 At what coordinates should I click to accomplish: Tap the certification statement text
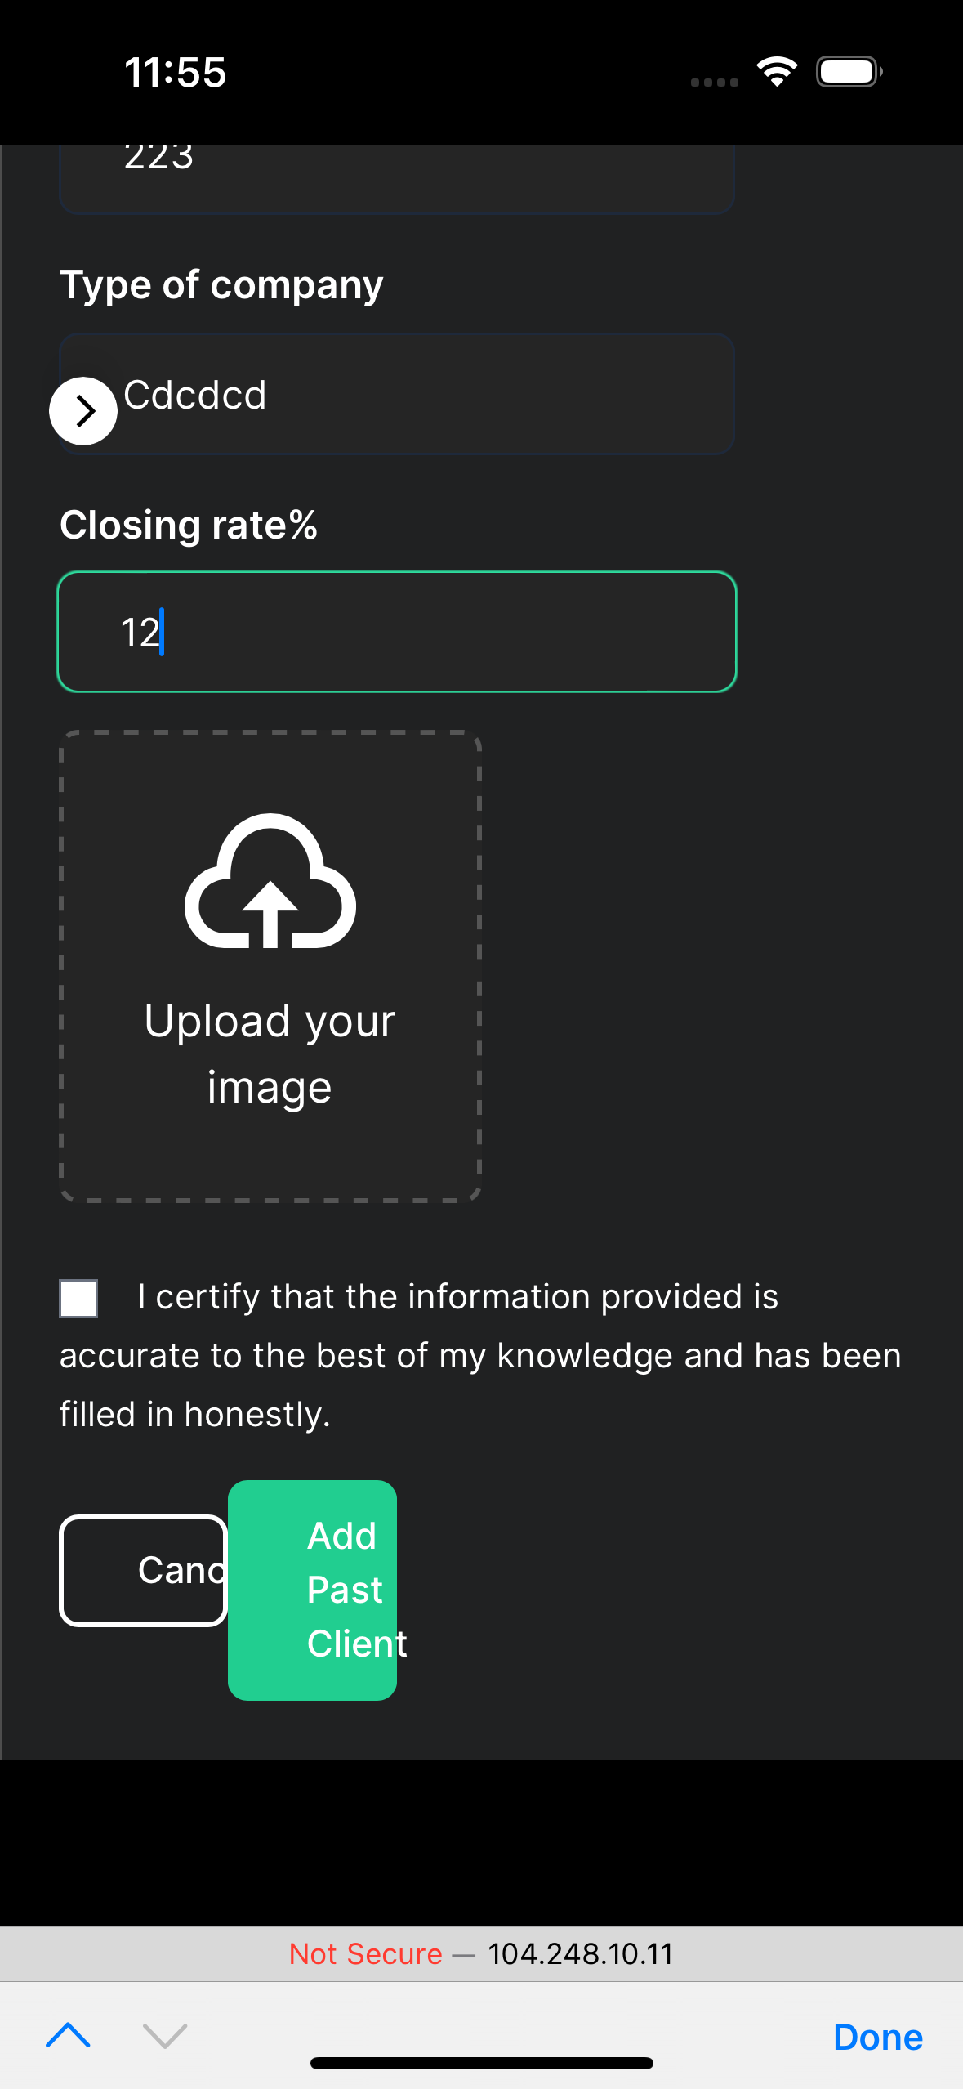coord(480,1355)
